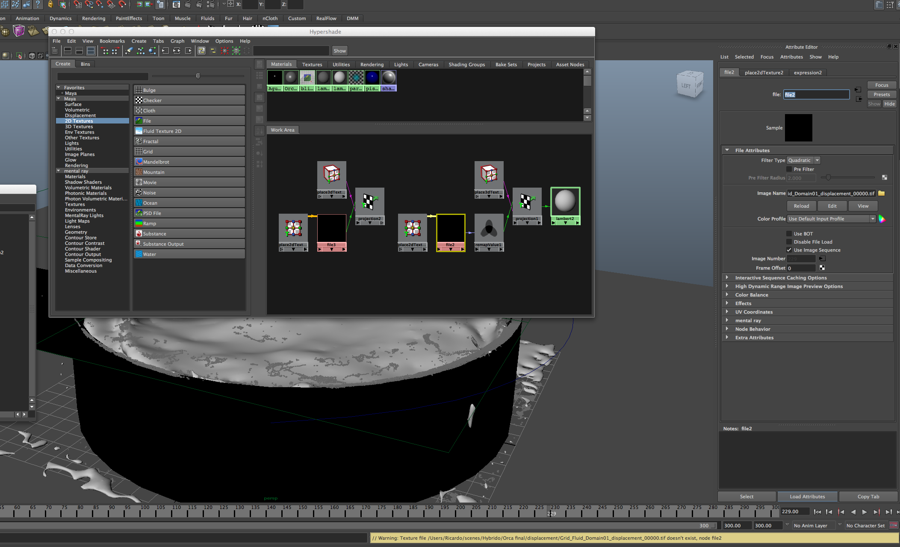Enable the Pre Filter checkbox
The height and width of the screenshot is (547, 900).
click(x=789, y=169)
